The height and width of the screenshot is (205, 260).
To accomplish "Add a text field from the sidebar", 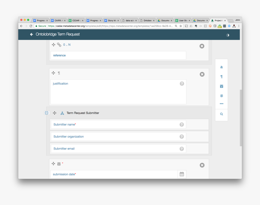I will point(221,67).
